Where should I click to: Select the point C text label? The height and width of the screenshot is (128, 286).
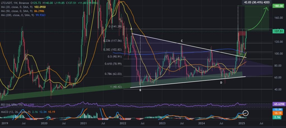click(x=182, y=41)
